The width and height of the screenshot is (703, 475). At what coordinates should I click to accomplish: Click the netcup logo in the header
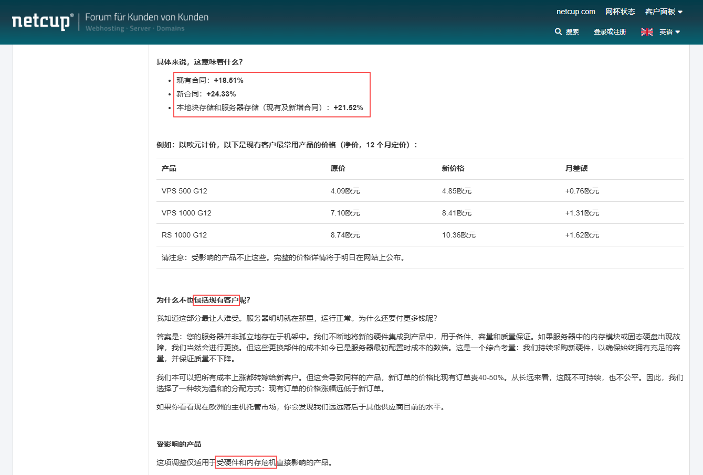pyautogui.click(x=42, y=21)
